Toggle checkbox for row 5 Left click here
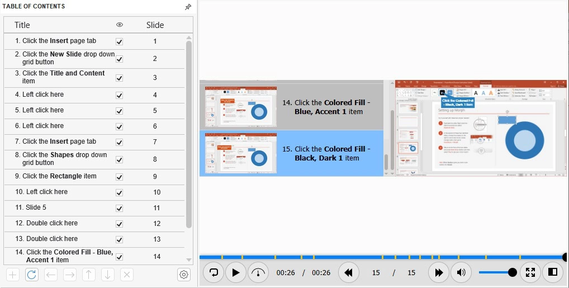 click(119, 111)
